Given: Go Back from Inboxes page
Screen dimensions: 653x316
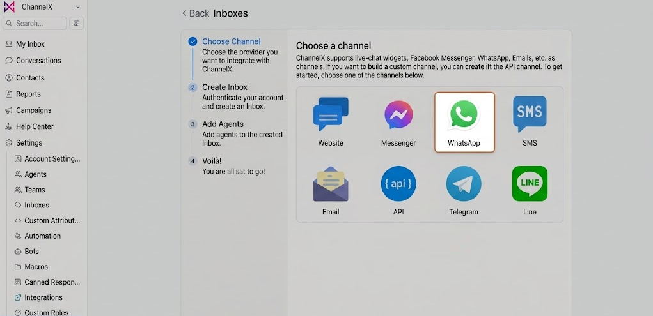Looking at the screenshot, I should [x=196, y=13].
